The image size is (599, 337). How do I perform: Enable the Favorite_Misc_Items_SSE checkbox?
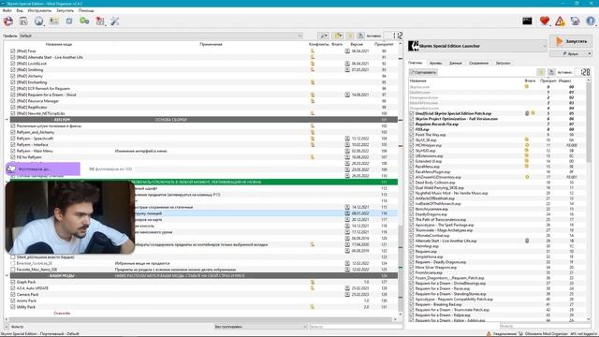(x=13, y=270)
